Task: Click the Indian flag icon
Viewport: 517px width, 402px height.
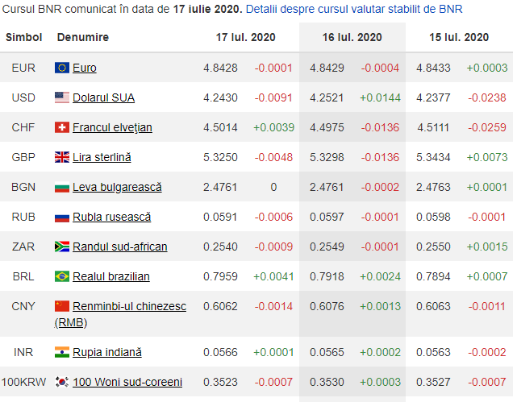Action: tap(61, 352)
